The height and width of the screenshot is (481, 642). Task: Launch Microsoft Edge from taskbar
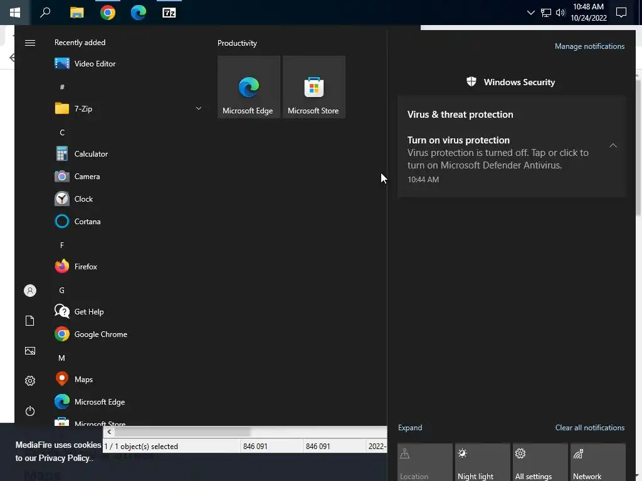pos(139,13)
